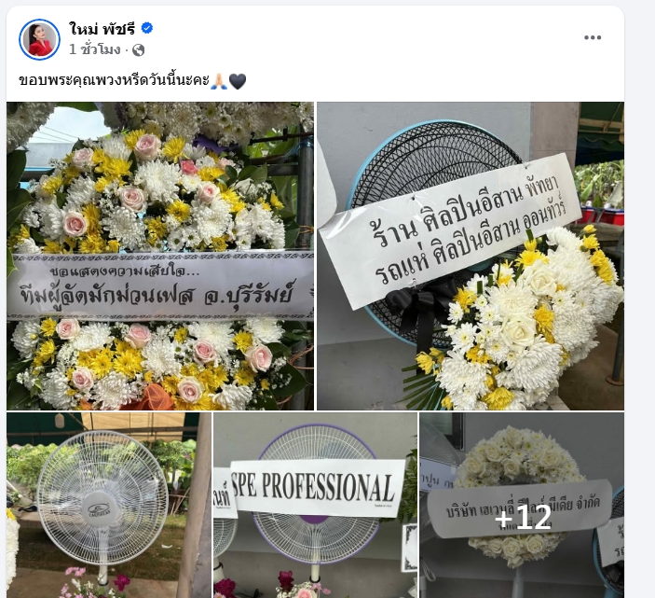Open the pink rose wreath photo
The width and height of the screenshot is (655, 598).
point(160,256)
